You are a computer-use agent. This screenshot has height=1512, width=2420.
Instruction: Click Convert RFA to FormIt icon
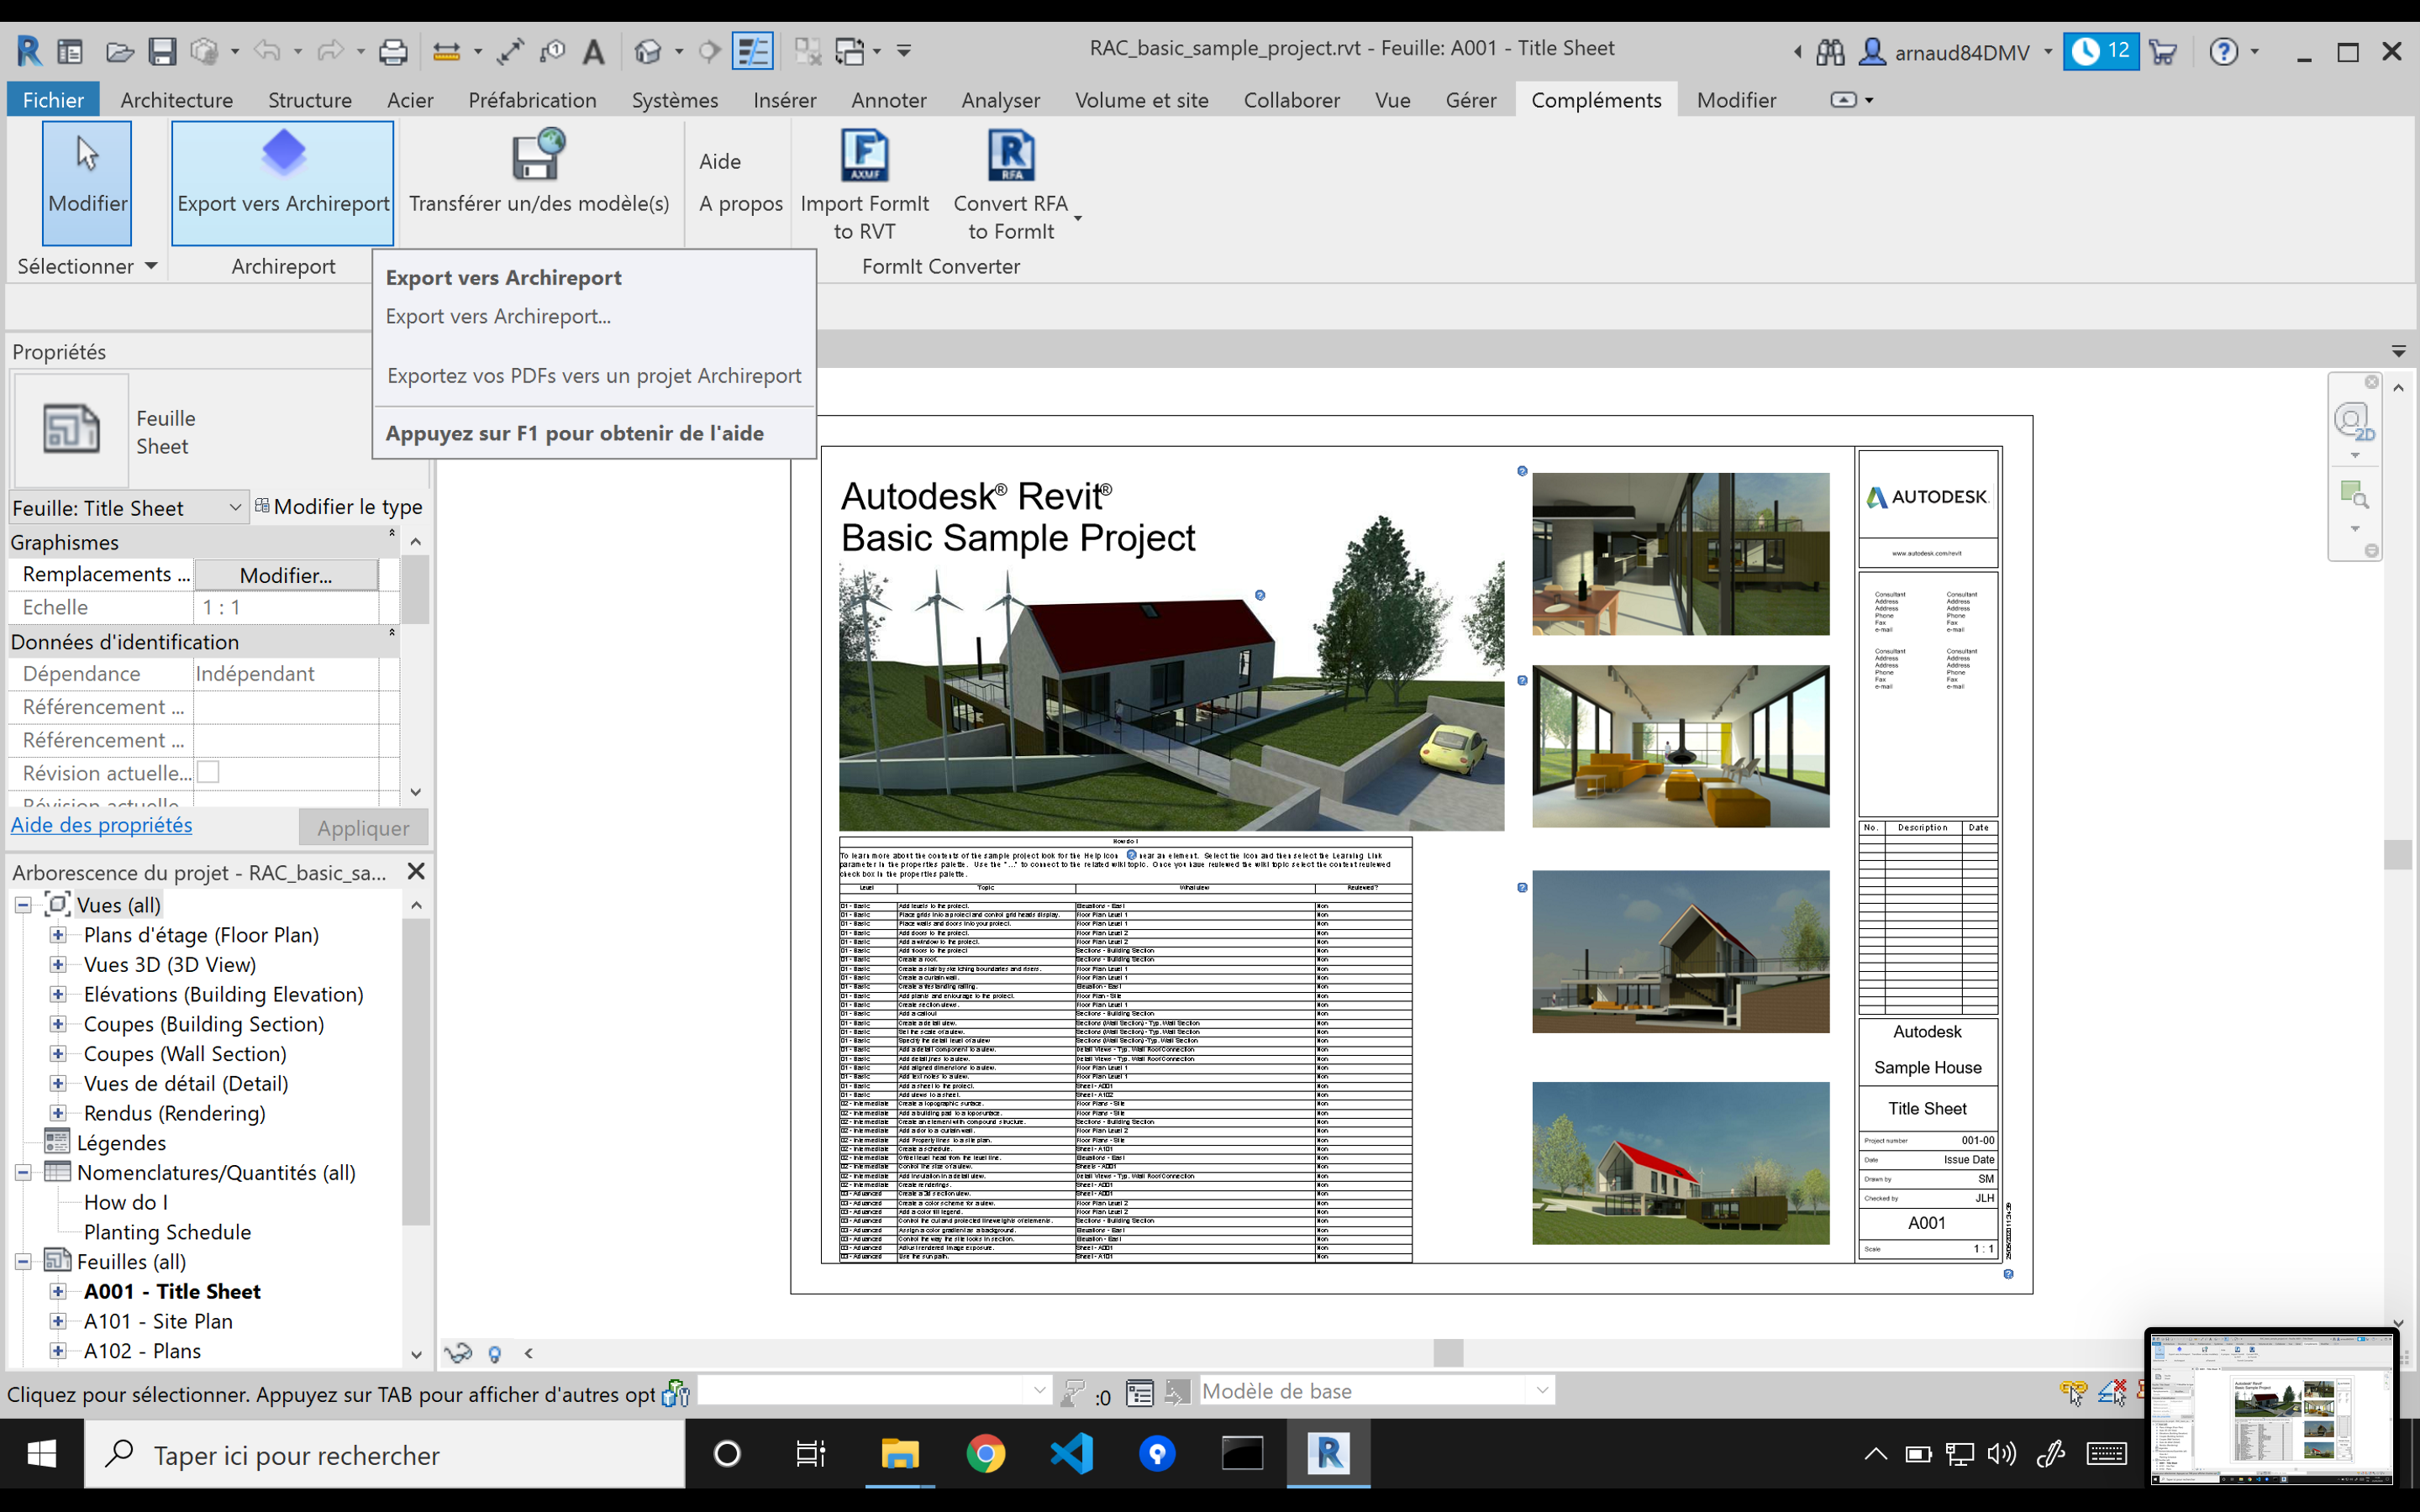1010,155
